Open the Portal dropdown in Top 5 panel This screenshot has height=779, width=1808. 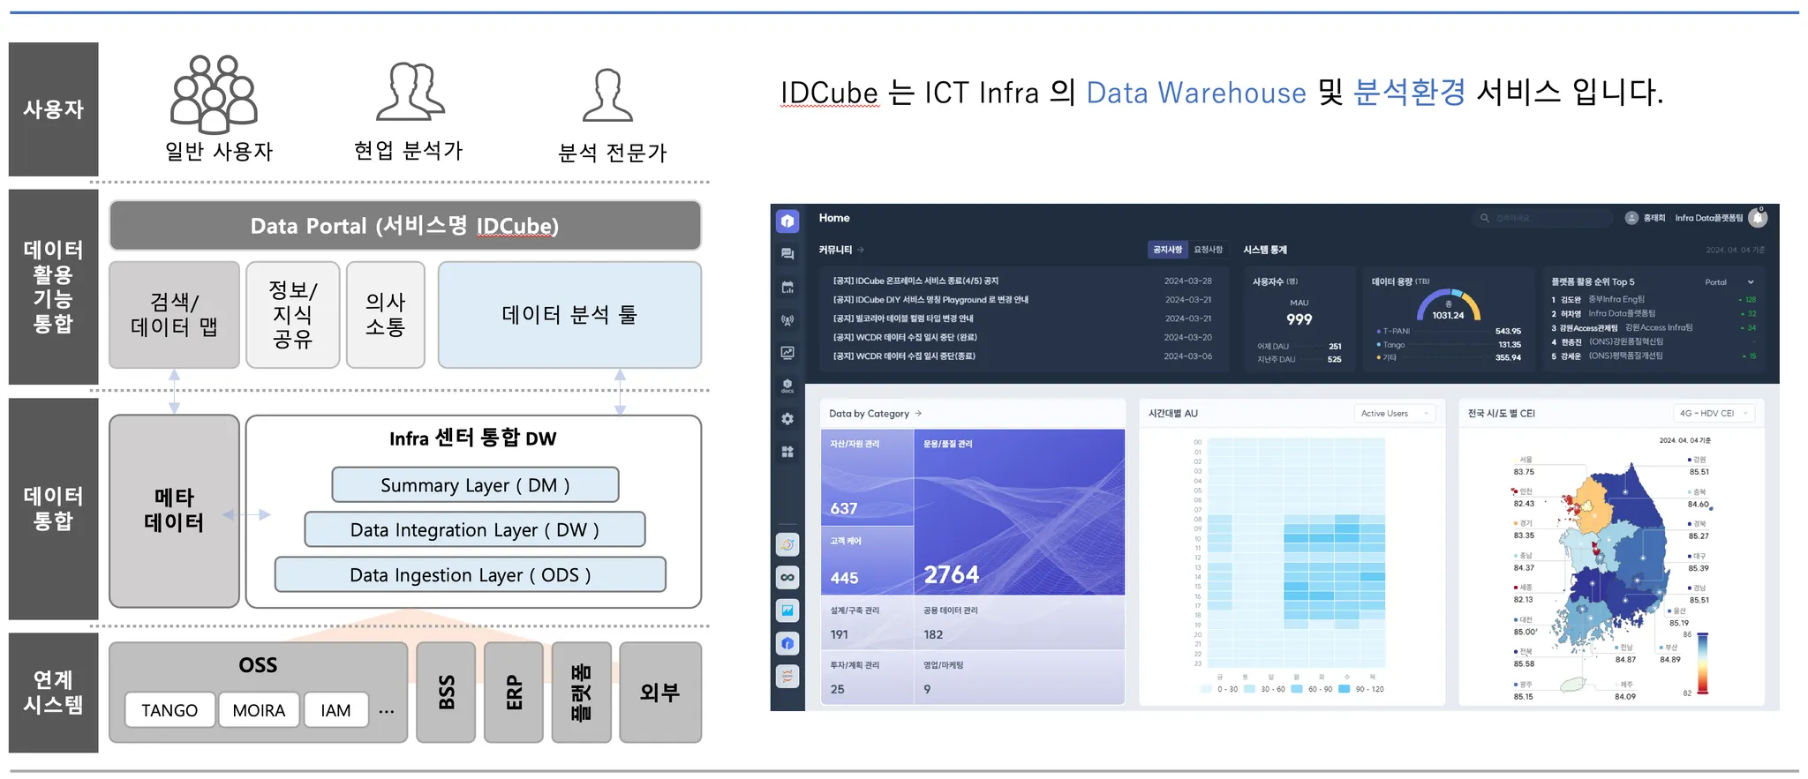pos(1729,282)
